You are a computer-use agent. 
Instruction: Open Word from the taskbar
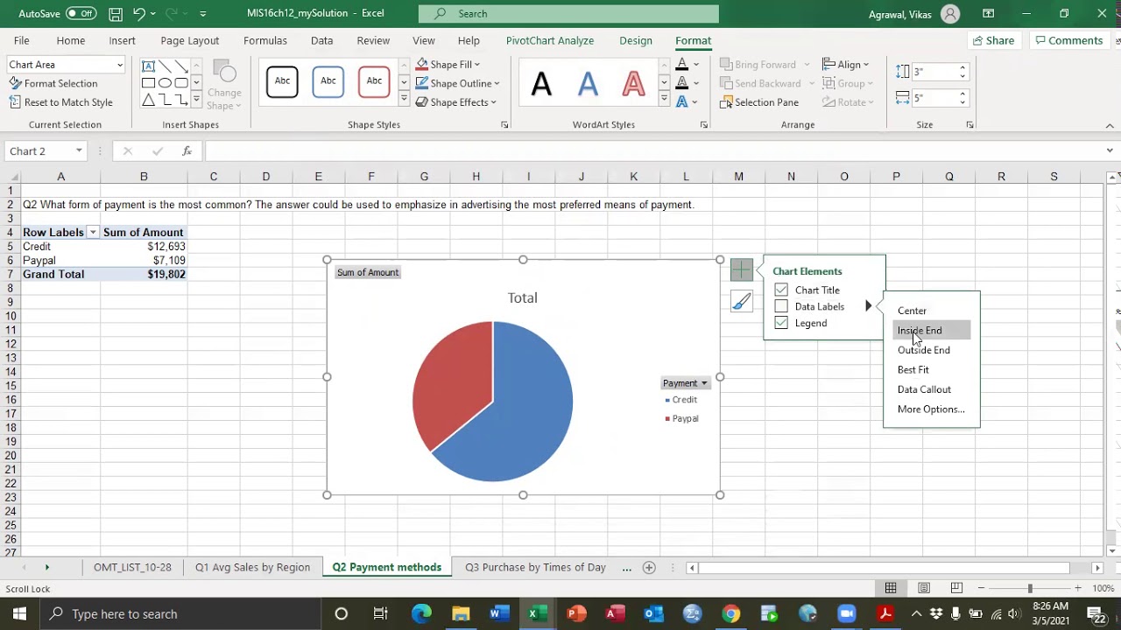[x=499, y=613]
